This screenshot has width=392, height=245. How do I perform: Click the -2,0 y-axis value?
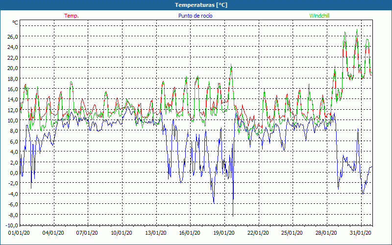click(13, 183)
